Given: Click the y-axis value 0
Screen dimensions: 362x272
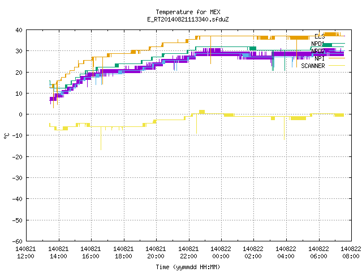Looking at the screenshot, I should point(21,114).
